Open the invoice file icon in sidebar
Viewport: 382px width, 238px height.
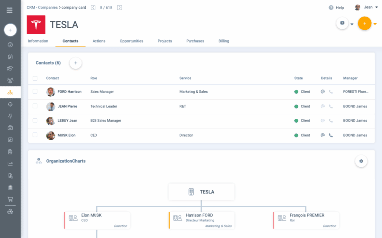10,176
